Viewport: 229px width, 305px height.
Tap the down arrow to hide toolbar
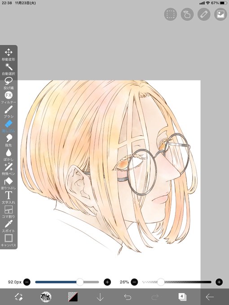[x=100, y=297]
